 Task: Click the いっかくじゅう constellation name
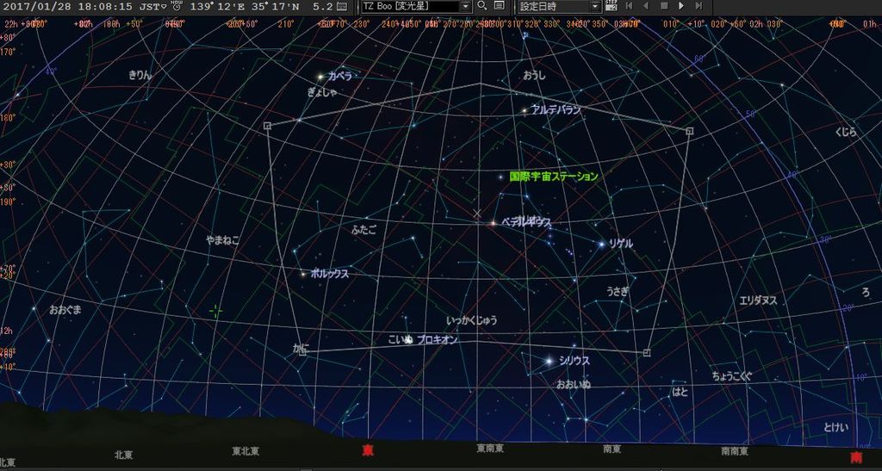(x=472, y=320)
